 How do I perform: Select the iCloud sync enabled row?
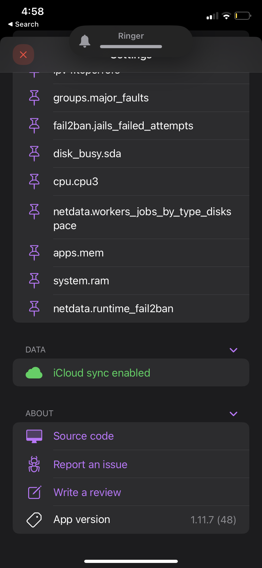coord(131,372)
